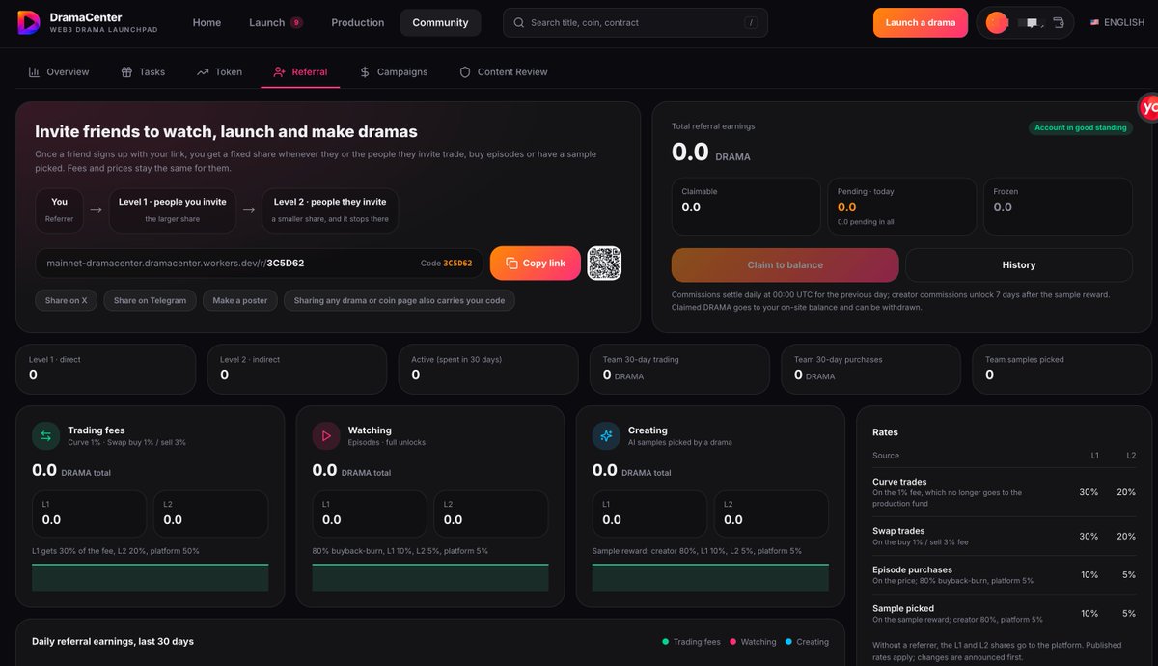Click the Trading fees swap-arrows icon
The width and height of the screenshot is (1158, 666).
coord(46,436)
